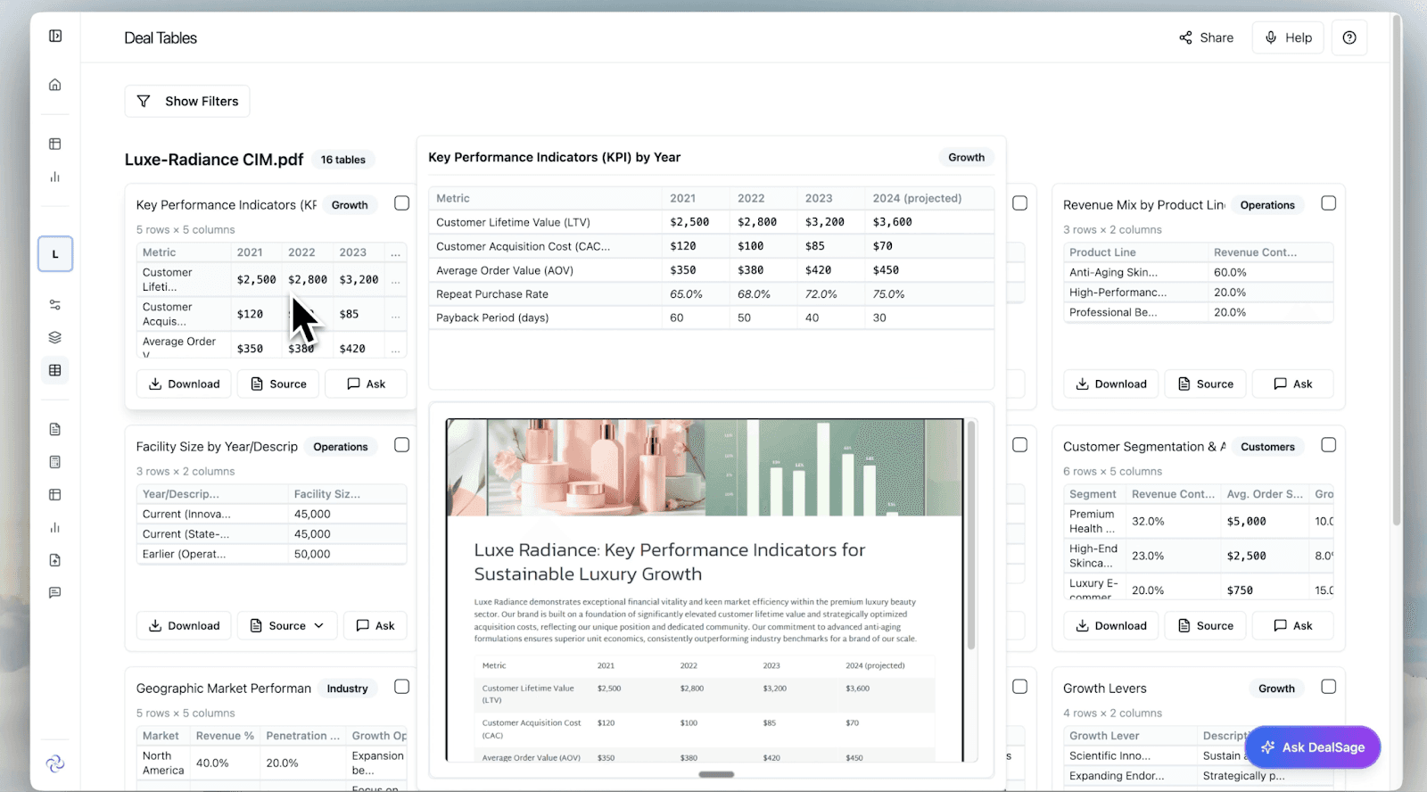Click Growth tag on Growth Levers card
Image resolution: width=1427 pixels, height=792 pixels.
click(1276, 689)
